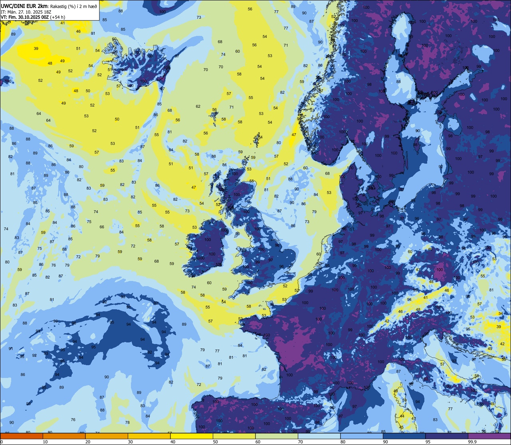
Task: Click the humidity value "34" on the map
Action: 501,314
